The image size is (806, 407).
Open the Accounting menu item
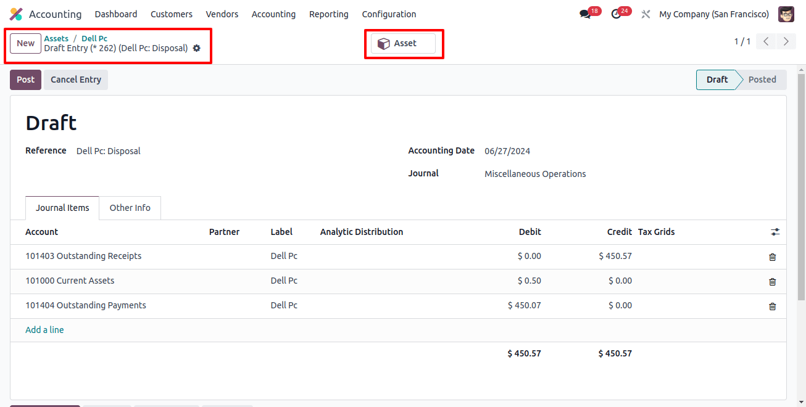pyautogui.click(x=273, y=14)
